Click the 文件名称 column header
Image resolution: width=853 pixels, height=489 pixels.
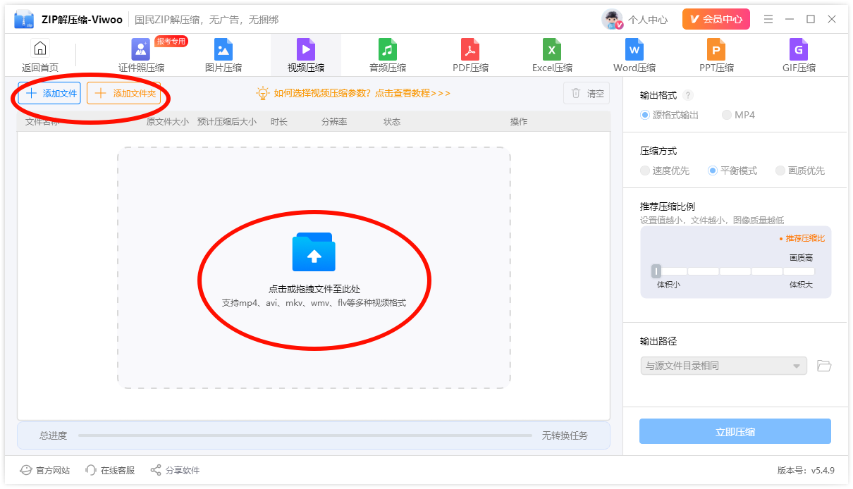coord(42,122)
